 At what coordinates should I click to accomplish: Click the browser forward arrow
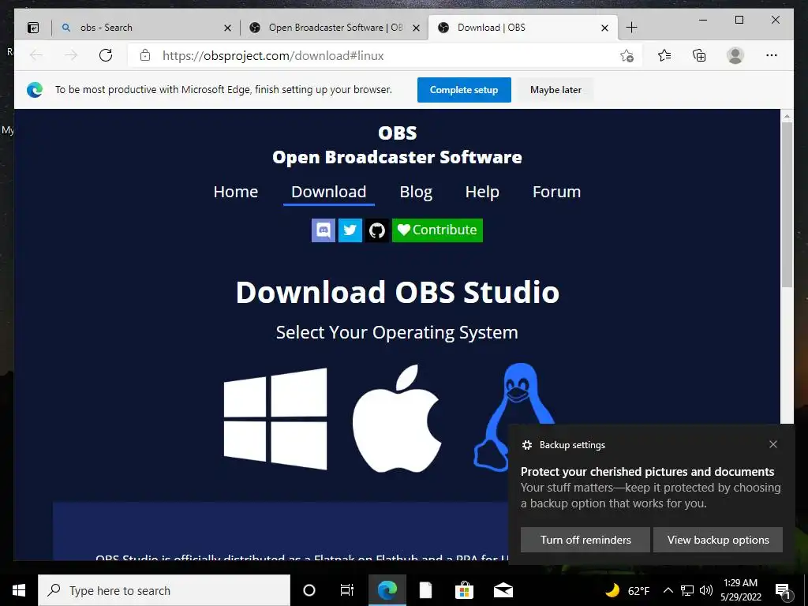(x=71, y=55)
